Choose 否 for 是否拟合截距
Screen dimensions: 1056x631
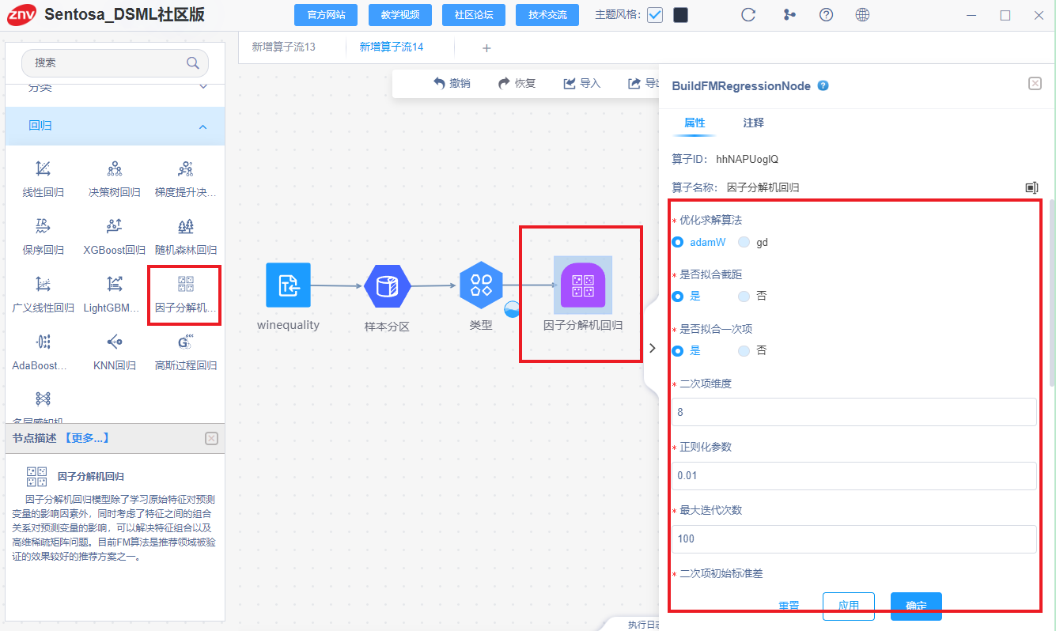[x=744, y=297]
